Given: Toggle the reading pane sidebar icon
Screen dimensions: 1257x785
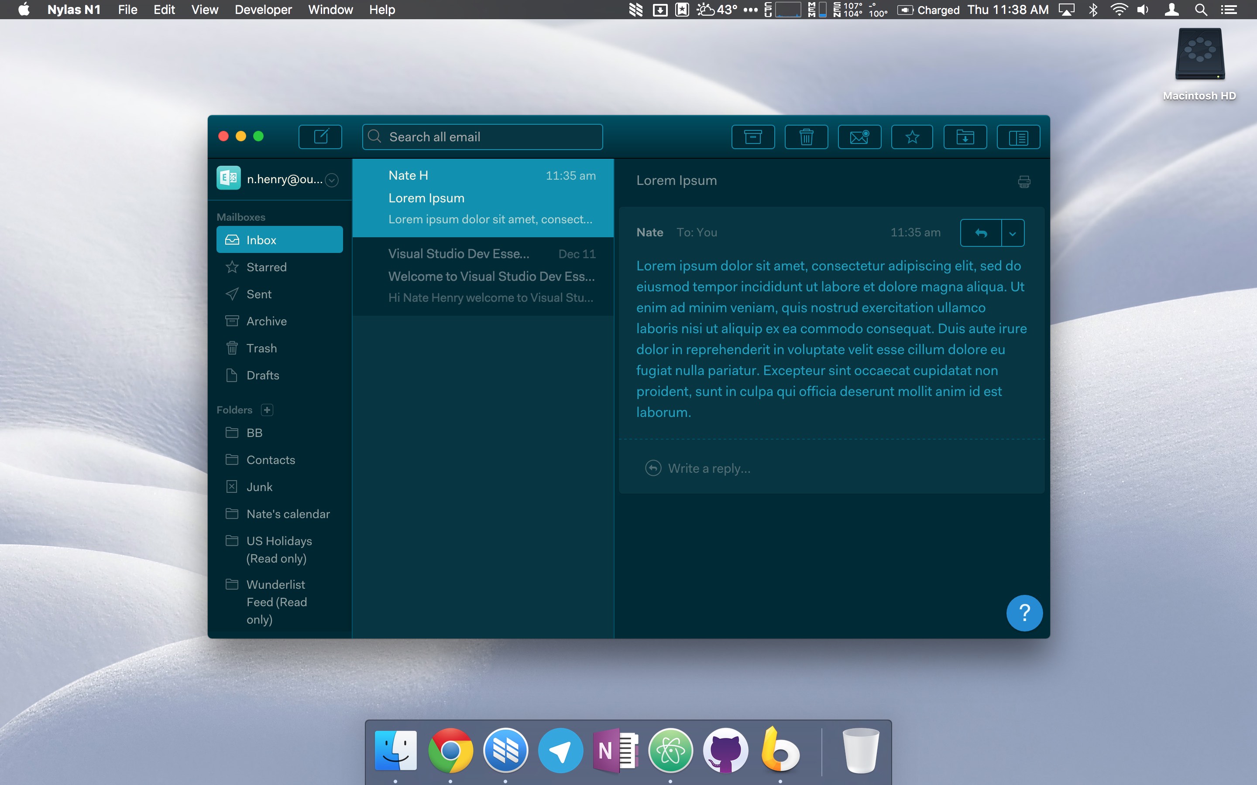Looking at the screenshot, I should pyautogui.click(x=1018, y=137).
